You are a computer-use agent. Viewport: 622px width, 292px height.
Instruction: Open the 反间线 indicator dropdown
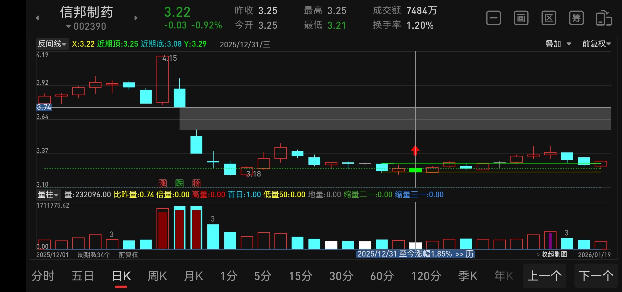pos(52,44)
